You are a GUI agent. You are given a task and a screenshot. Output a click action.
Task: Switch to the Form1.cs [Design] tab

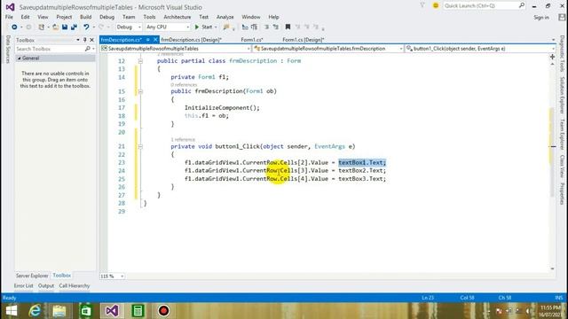[304, 40]
